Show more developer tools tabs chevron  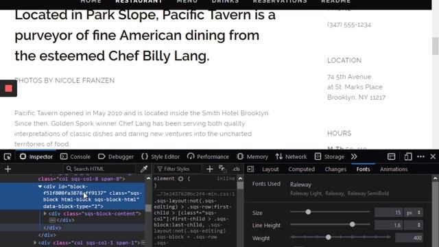click(x=354, y=156)
